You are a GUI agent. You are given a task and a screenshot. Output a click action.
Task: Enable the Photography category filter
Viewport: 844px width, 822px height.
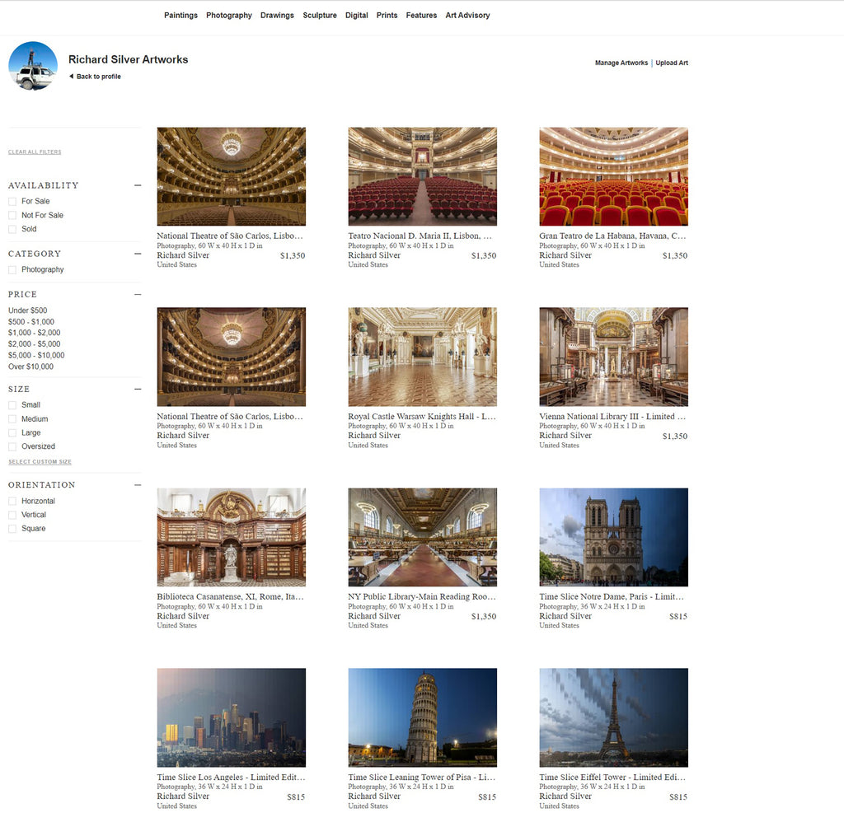(12, 269)
